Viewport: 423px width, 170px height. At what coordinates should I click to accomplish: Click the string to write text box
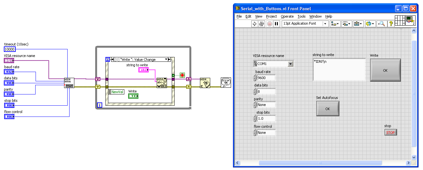click(339, 69)
